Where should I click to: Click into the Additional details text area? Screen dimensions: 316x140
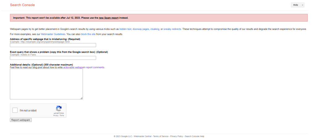click(x=46, y=84)
